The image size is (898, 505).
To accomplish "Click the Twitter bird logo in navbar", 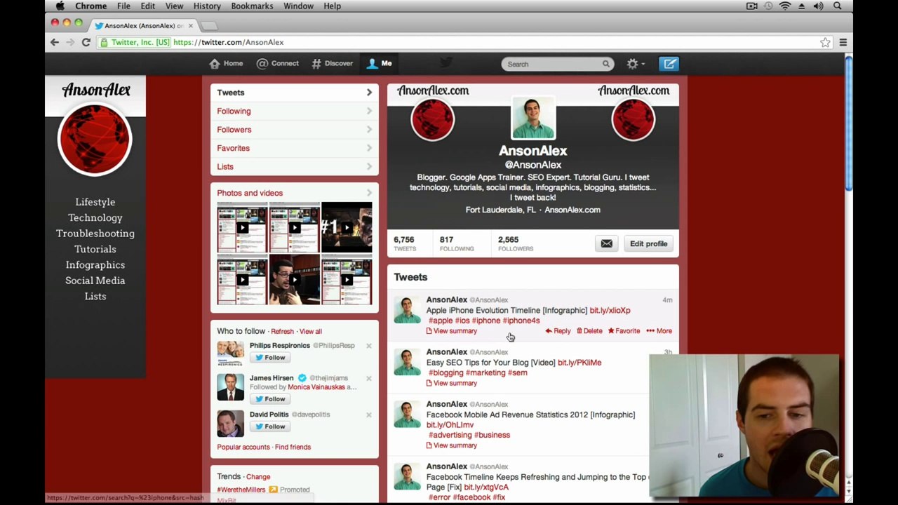I will 445,63.
